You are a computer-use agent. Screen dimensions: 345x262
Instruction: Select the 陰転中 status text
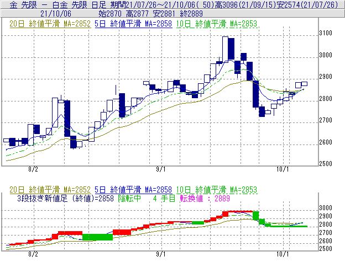129,197
